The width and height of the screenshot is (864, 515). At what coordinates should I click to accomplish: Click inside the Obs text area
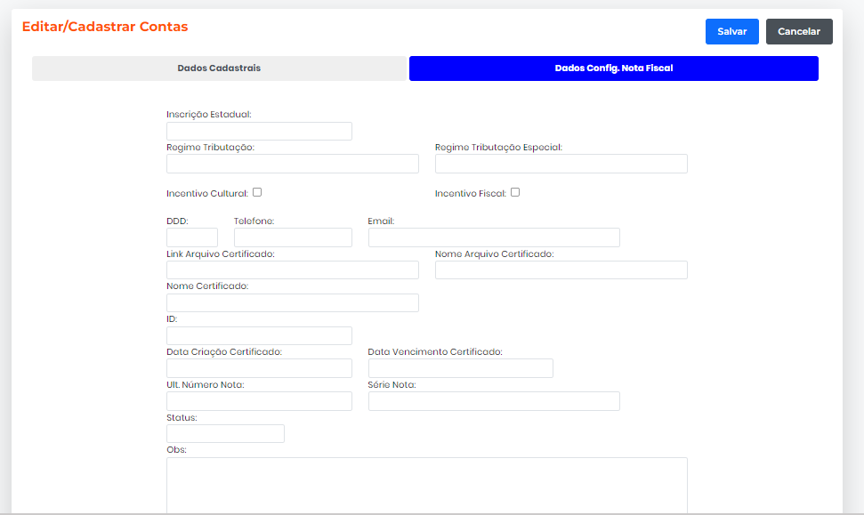[x=426, y=485]
